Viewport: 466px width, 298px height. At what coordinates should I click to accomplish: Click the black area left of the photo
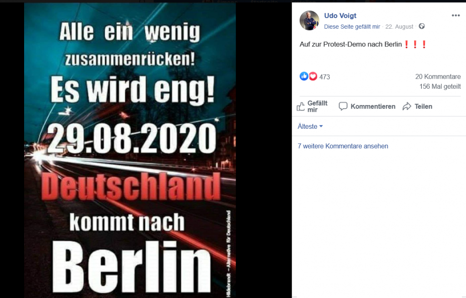12,150
